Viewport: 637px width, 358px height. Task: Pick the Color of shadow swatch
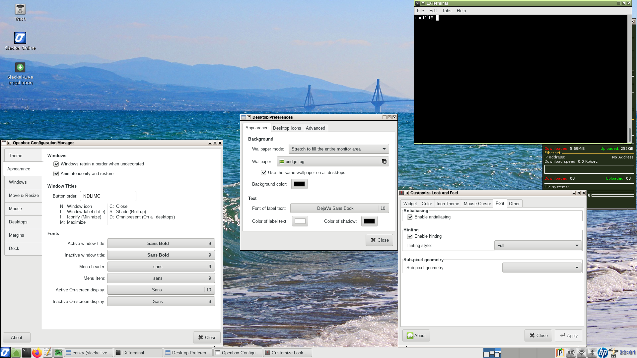pos(369,221)
